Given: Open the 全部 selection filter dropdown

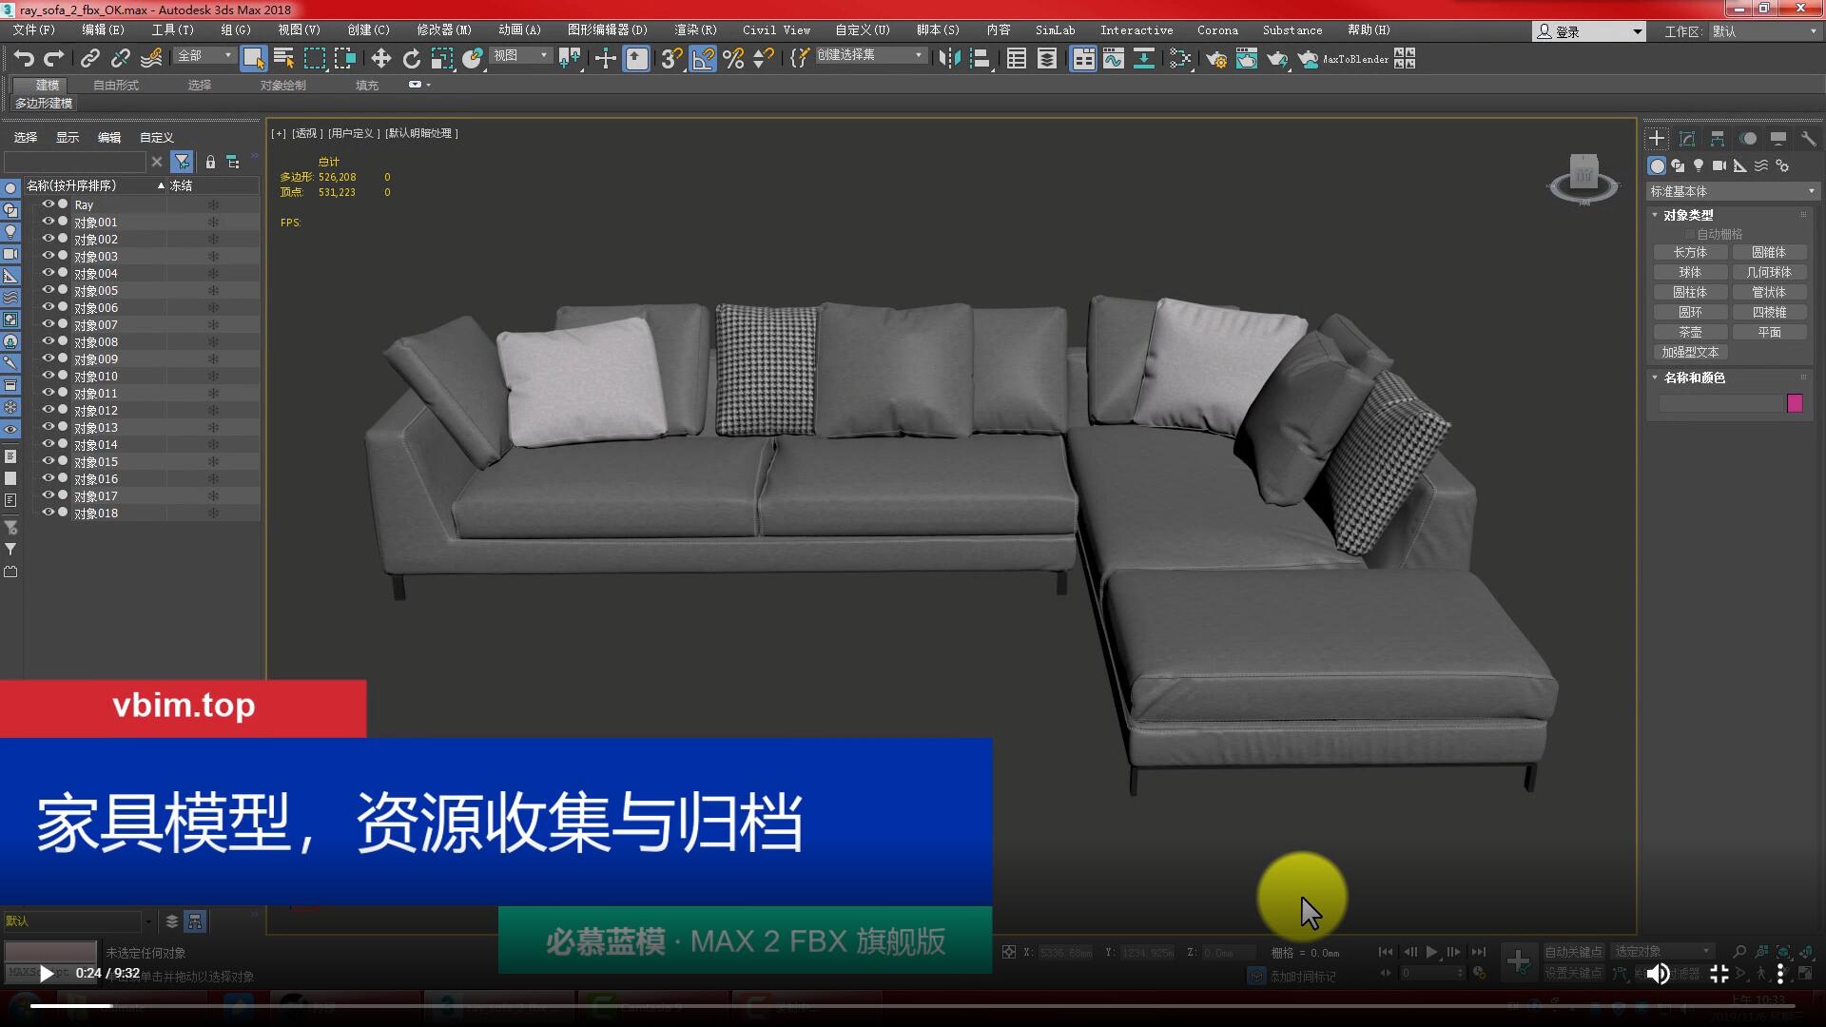Looking at the screenshot, I should (x=204, y=56).
